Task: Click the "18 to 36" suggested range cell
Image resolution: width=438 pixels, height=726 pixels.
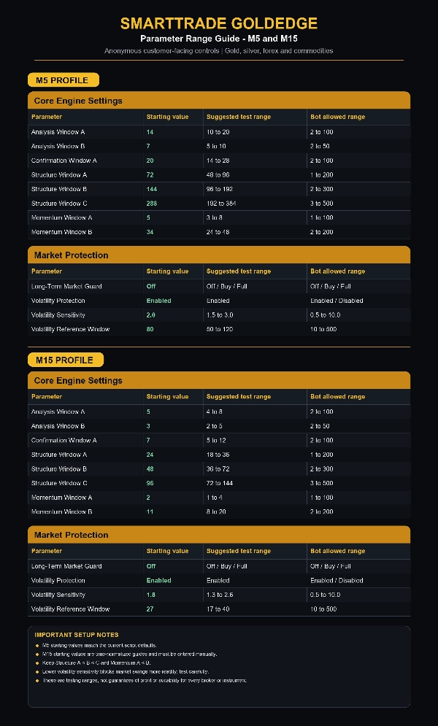Action: [x=218, y=455]
